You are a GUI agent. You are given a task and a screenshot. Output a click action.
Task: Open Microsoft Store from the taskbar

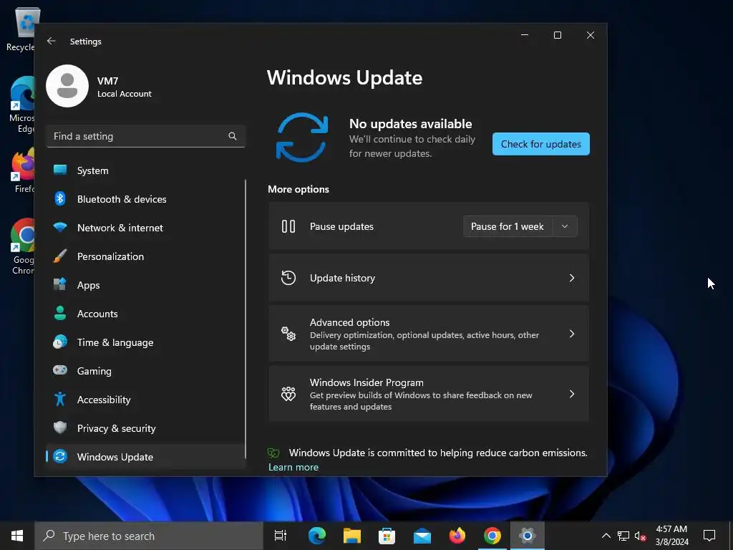[x=387, y=536]
